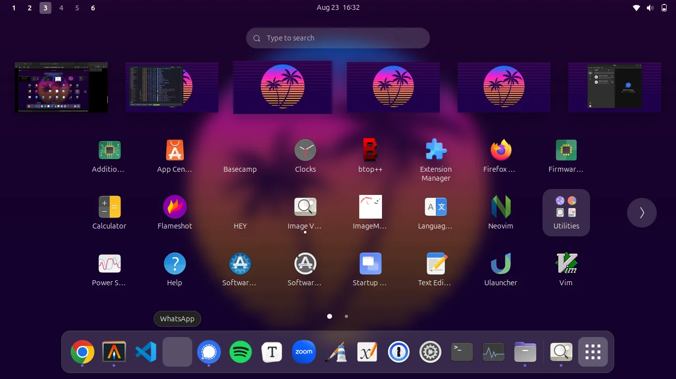Select the first app page dot
The width and height of the screenshot is (676, 379).
pos(330,316)
